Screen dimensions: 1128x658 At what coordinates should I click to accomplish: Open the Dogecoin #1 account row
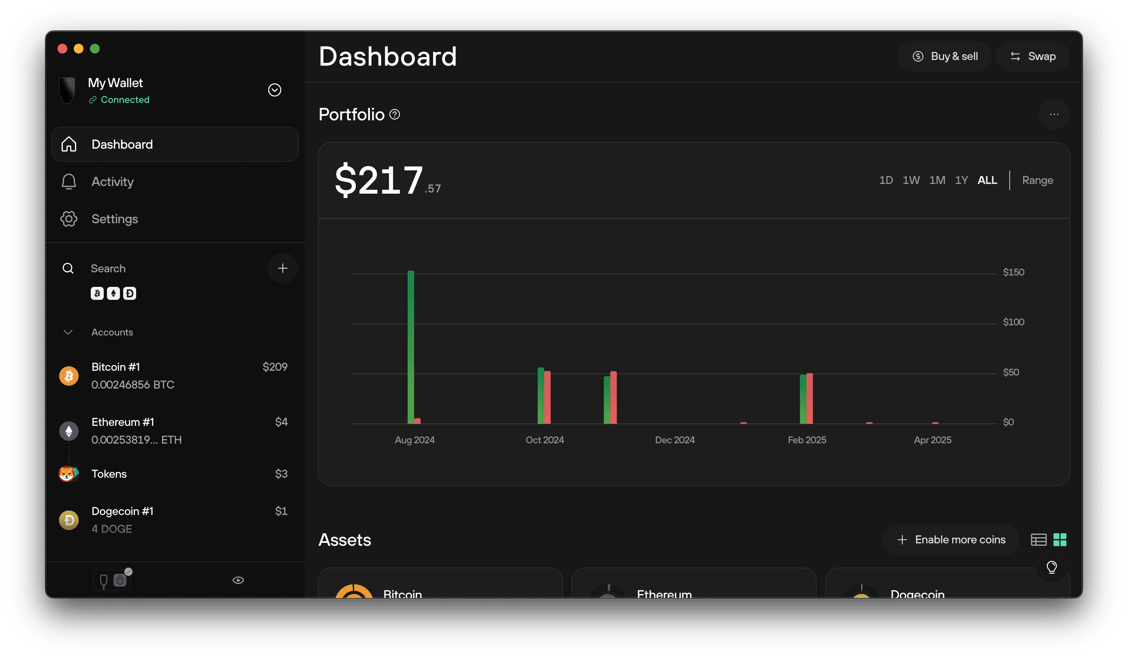tap(175, 520)
